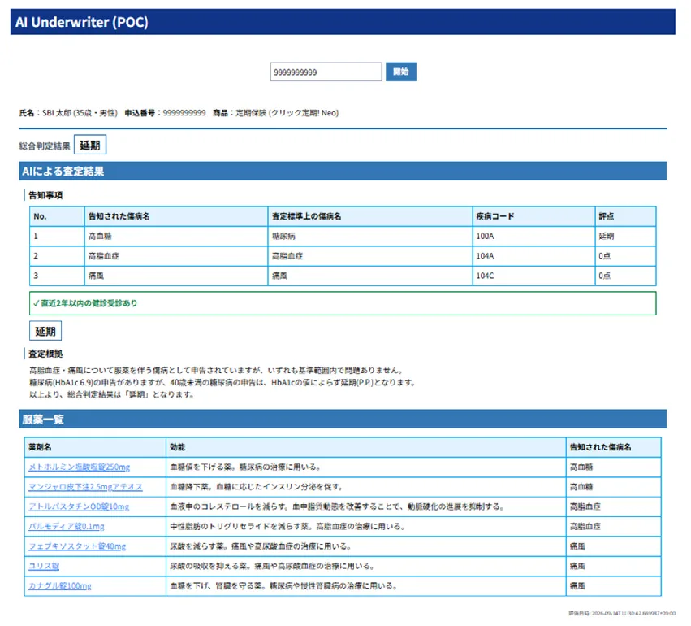Select disease code 104A
The image size is (691, 626).
[533, 256]
